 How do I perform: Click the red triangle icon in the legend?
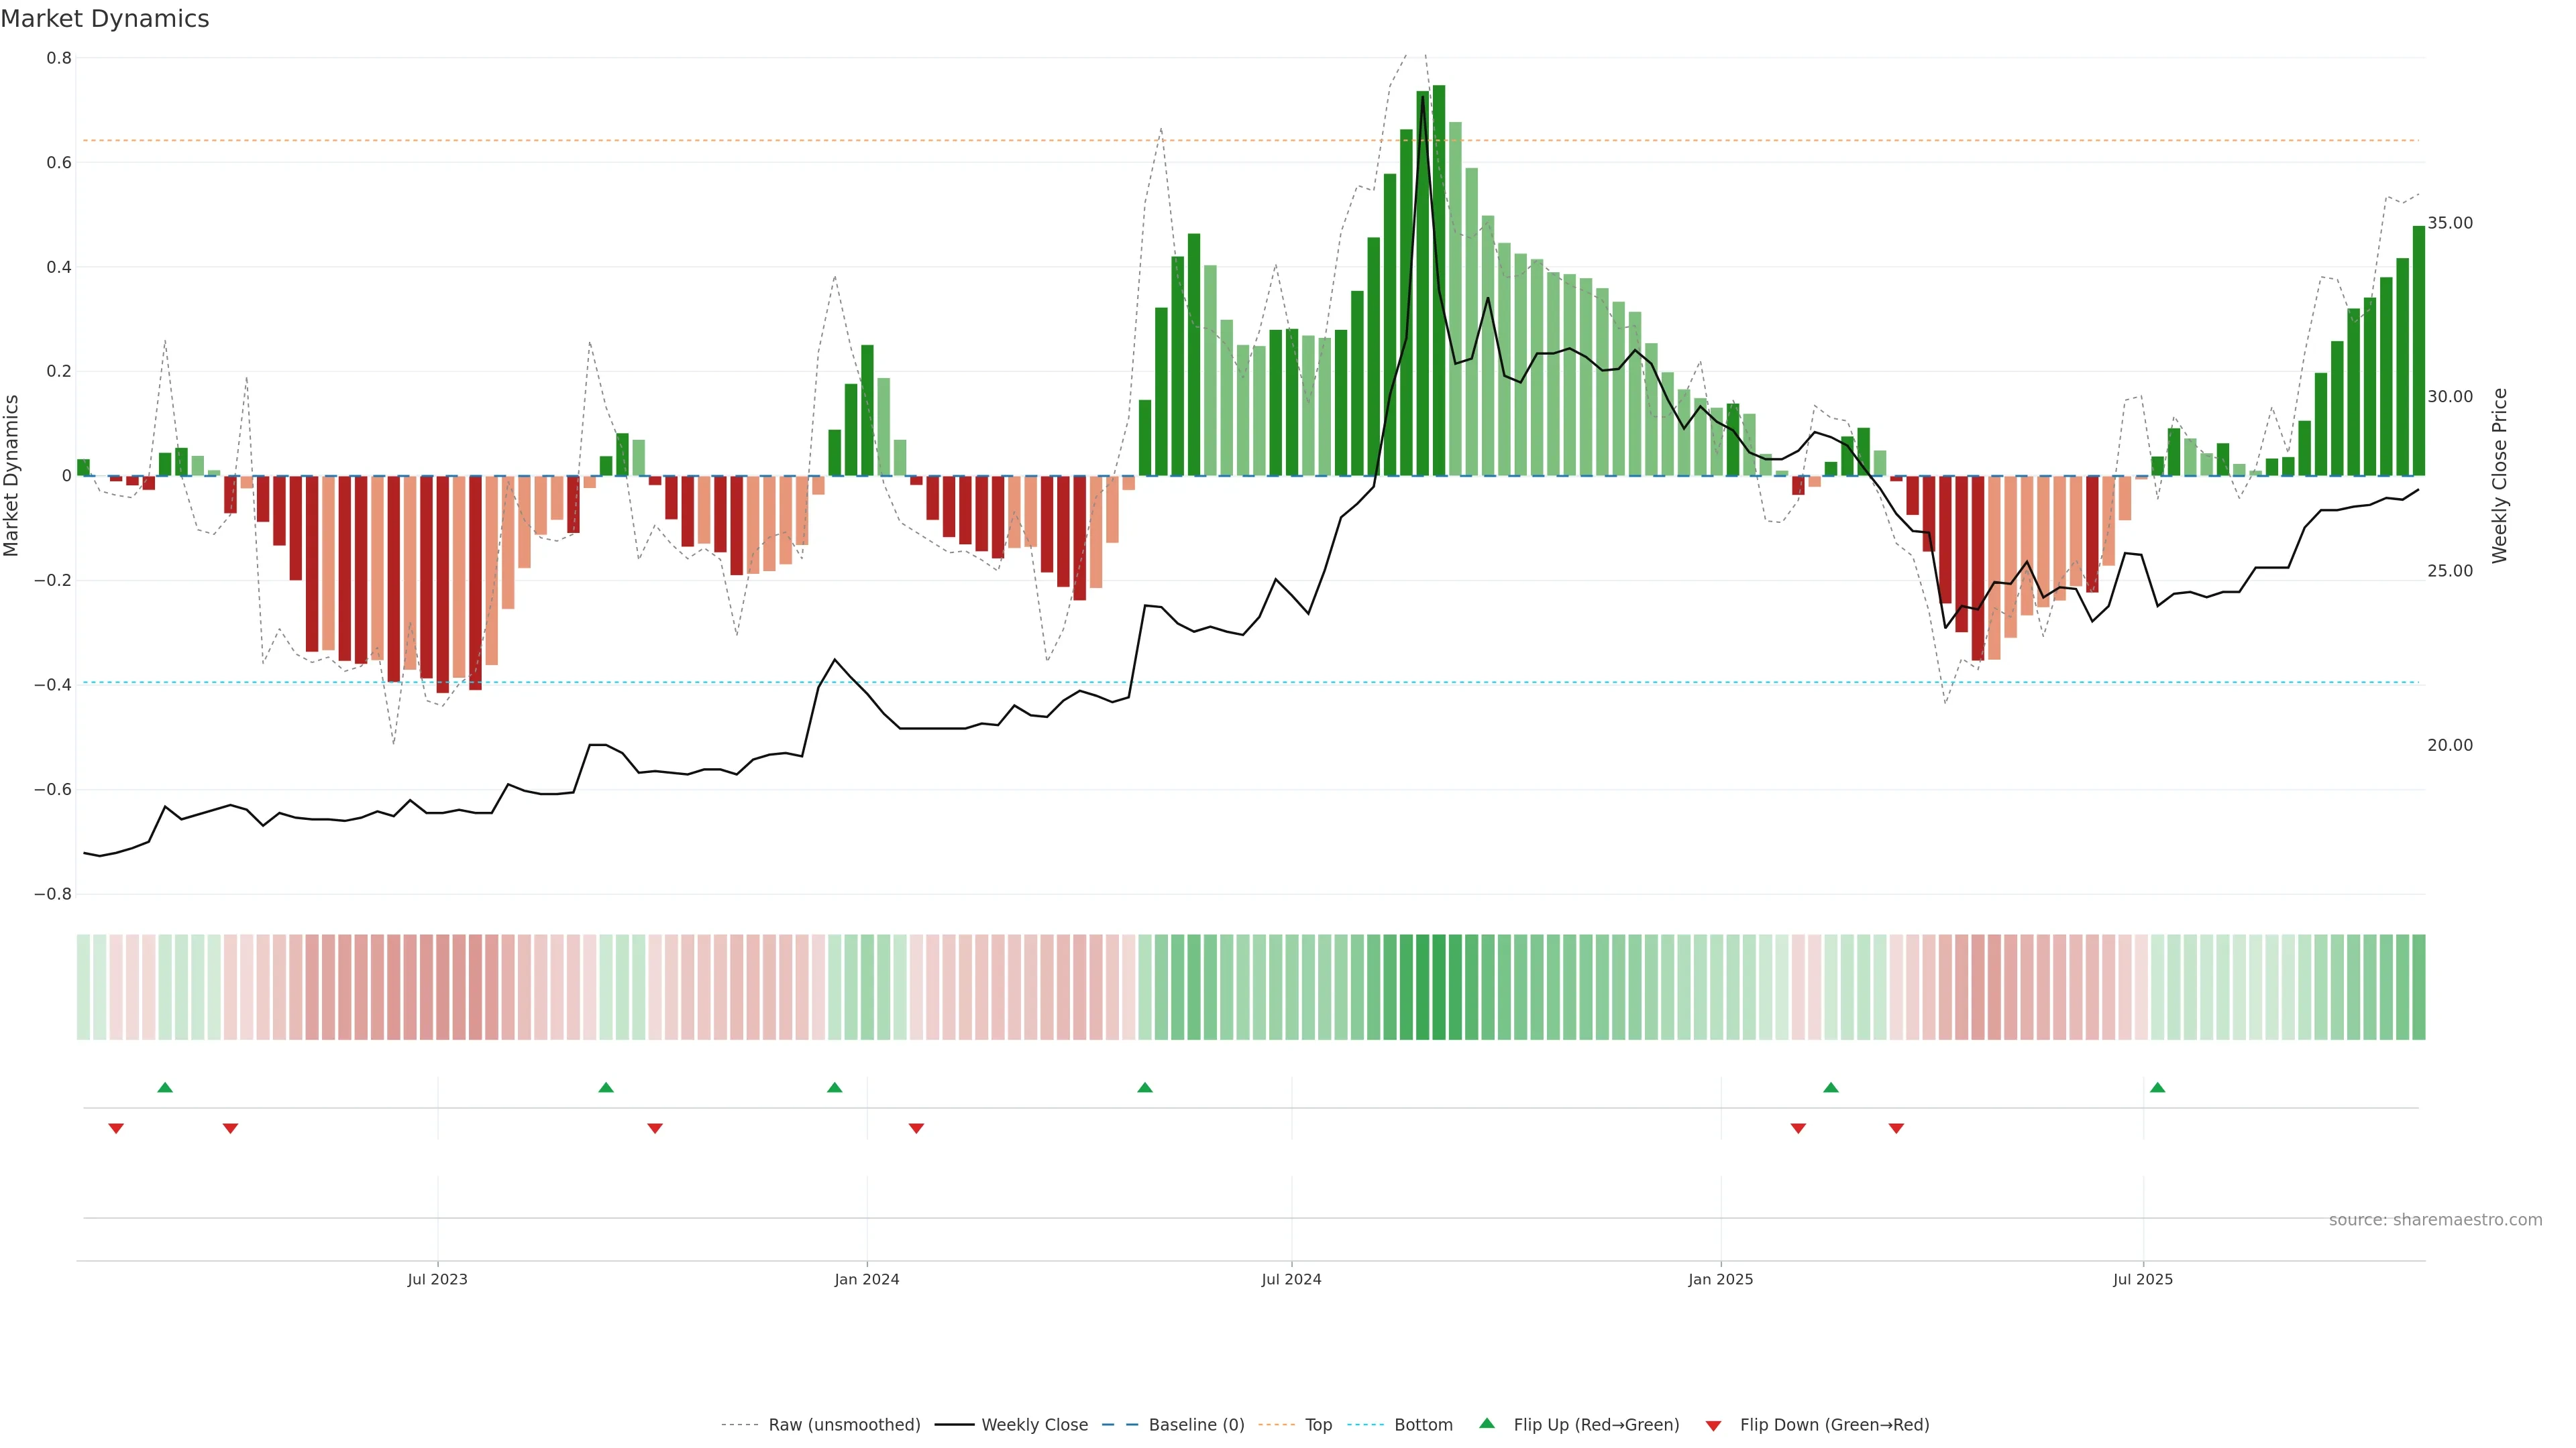pyautogui.click(x=1713, y=1426)
